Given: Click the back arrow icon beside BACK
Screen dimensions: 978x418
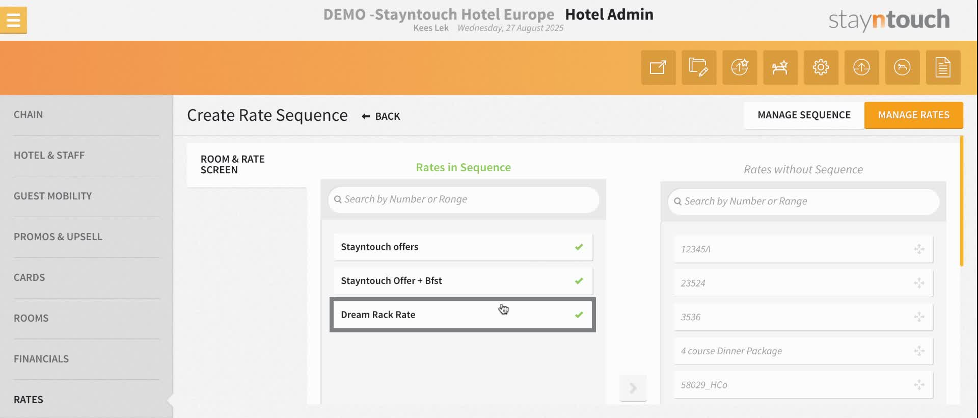Looking at the screenshot, I should [366, 116].
